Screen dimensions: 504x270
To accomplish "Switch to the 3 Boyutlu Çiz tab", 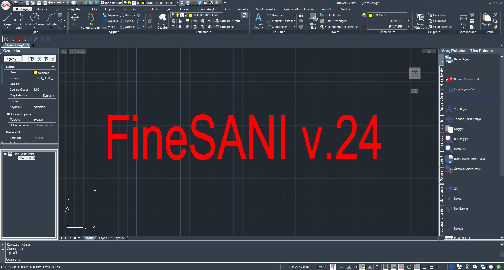I will tap(76, 9).
